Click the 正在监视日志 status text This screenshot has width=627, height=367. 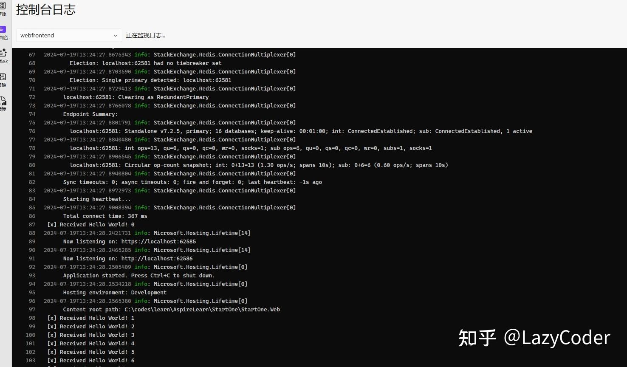tap(146, 35)
